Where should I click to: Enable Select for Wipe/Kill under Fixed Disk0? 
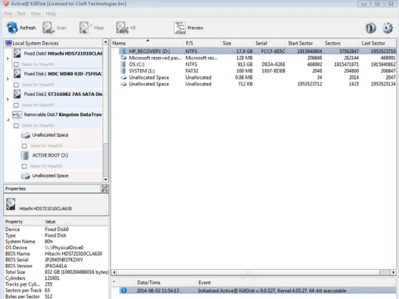(x=16, y=64)
